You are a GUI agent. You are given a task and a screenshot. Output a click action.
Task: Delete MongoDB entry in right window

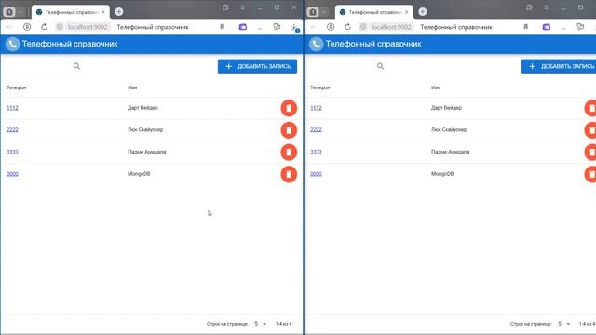pyautogui.click(x=590, y=174)
